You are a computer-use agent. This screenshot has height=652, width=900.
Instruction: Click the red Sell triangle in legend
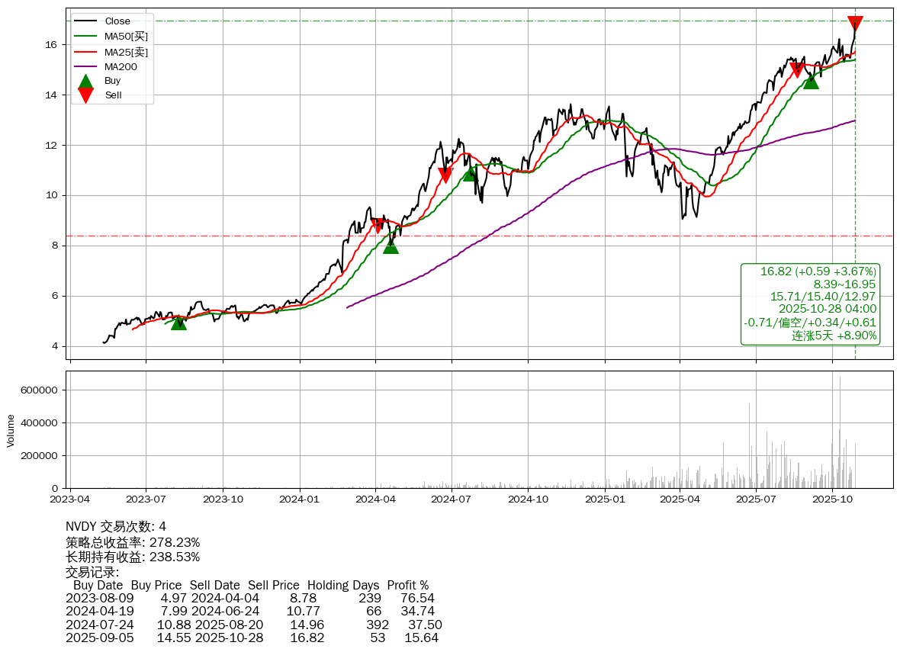86,95
